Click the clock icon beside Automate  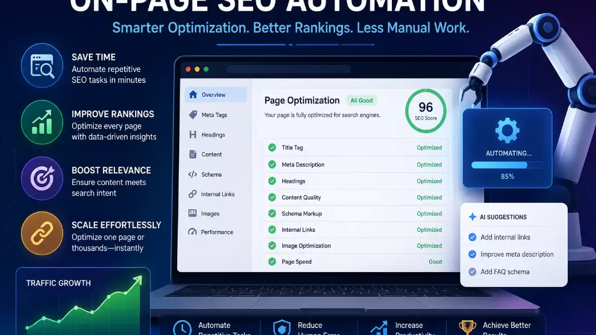(x=182, y=329)
